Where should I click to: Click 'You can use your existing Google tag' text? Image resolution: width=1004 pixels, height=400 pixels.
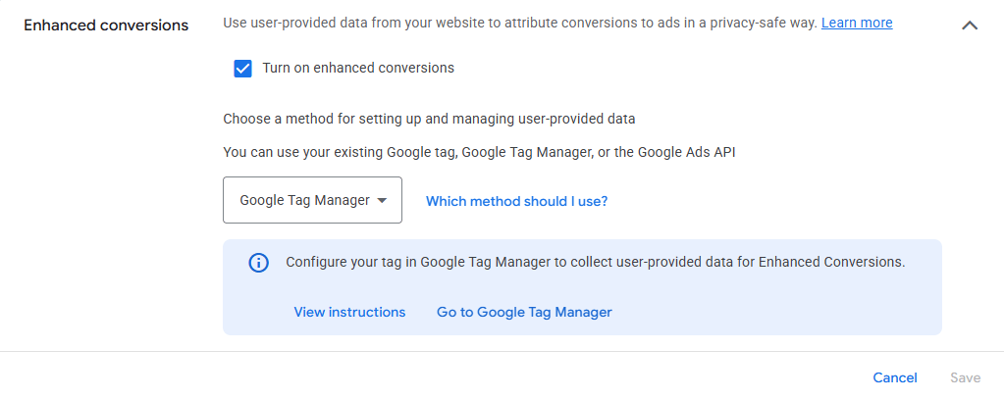479,153
